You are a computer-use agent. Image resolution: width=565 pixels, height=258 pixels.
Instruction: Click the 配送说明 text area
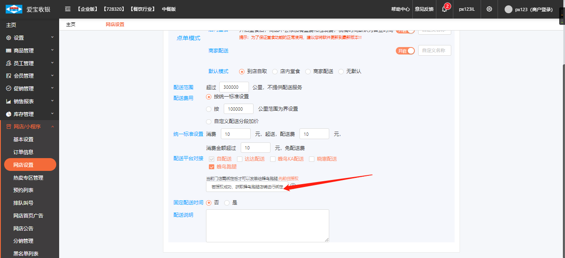[x=267, y=225]
